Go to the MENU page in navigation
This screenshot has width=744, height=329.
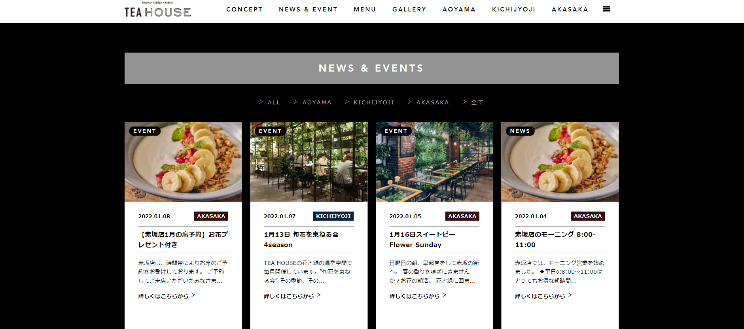(365, 9)
